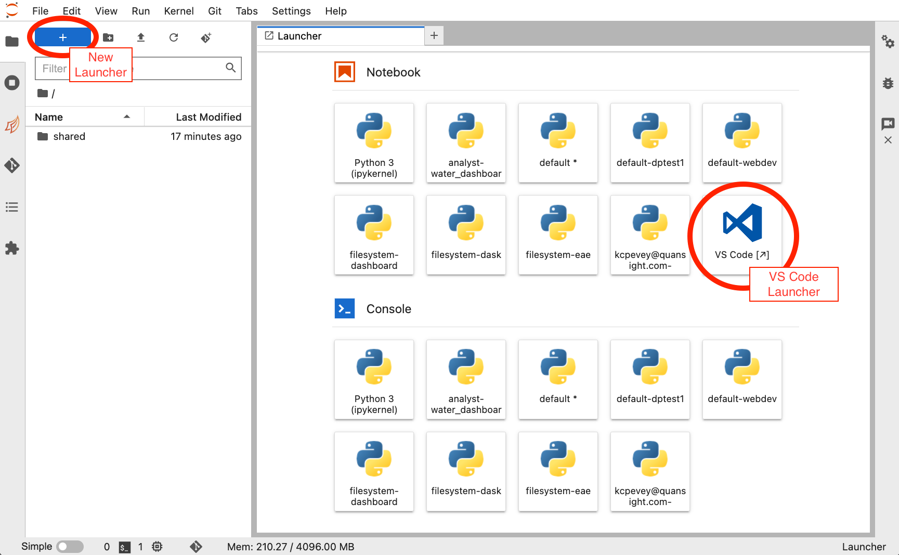Image resolution: width=899 pixels, height=555 pixels.
Task: Open the debugger panel on the right
Action: (888, 83)
